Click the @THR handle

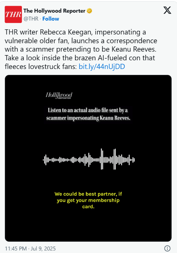(31, 19)
